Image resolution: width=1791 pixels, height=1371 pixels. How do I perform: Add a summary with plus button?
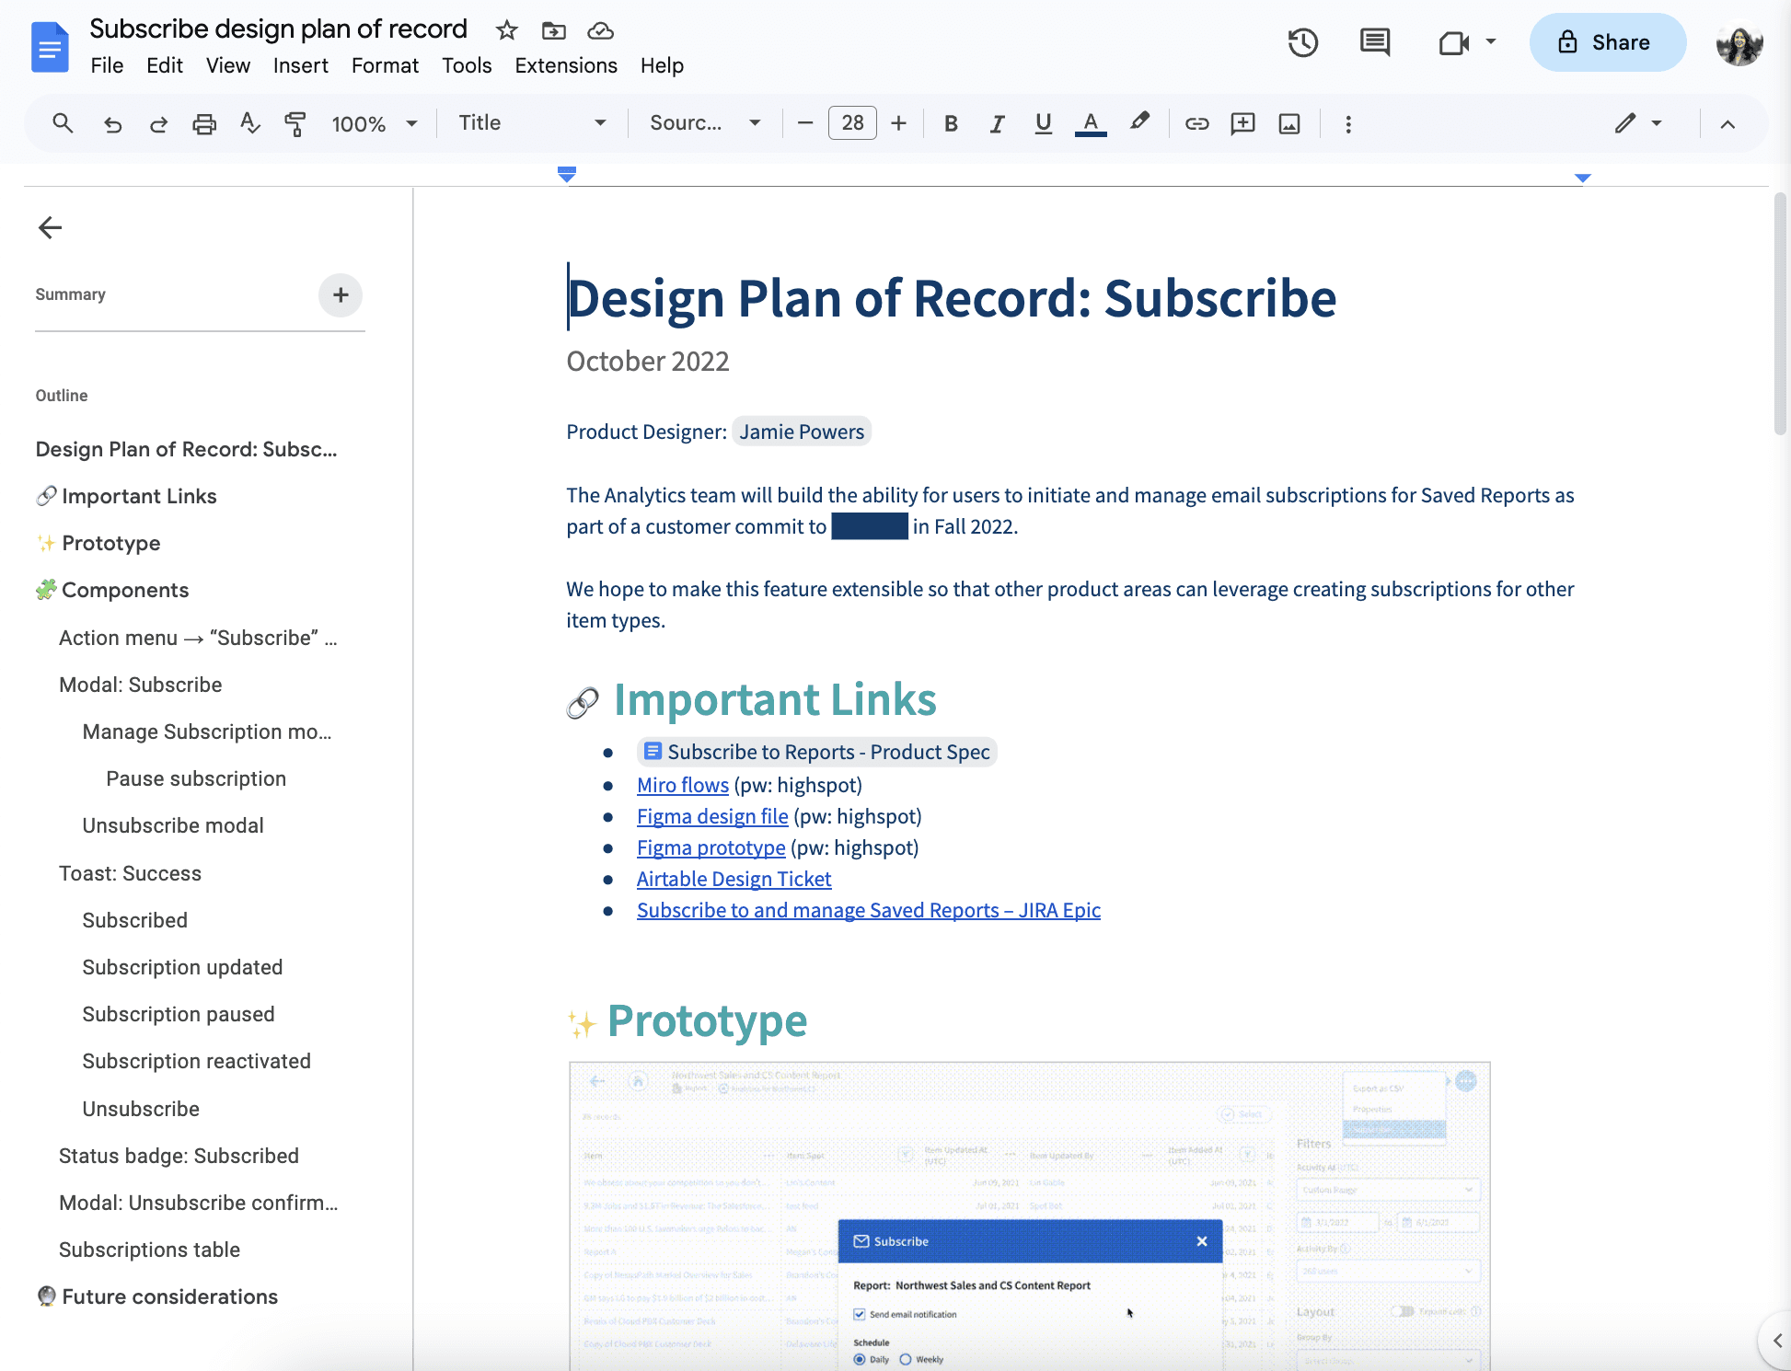341,294
